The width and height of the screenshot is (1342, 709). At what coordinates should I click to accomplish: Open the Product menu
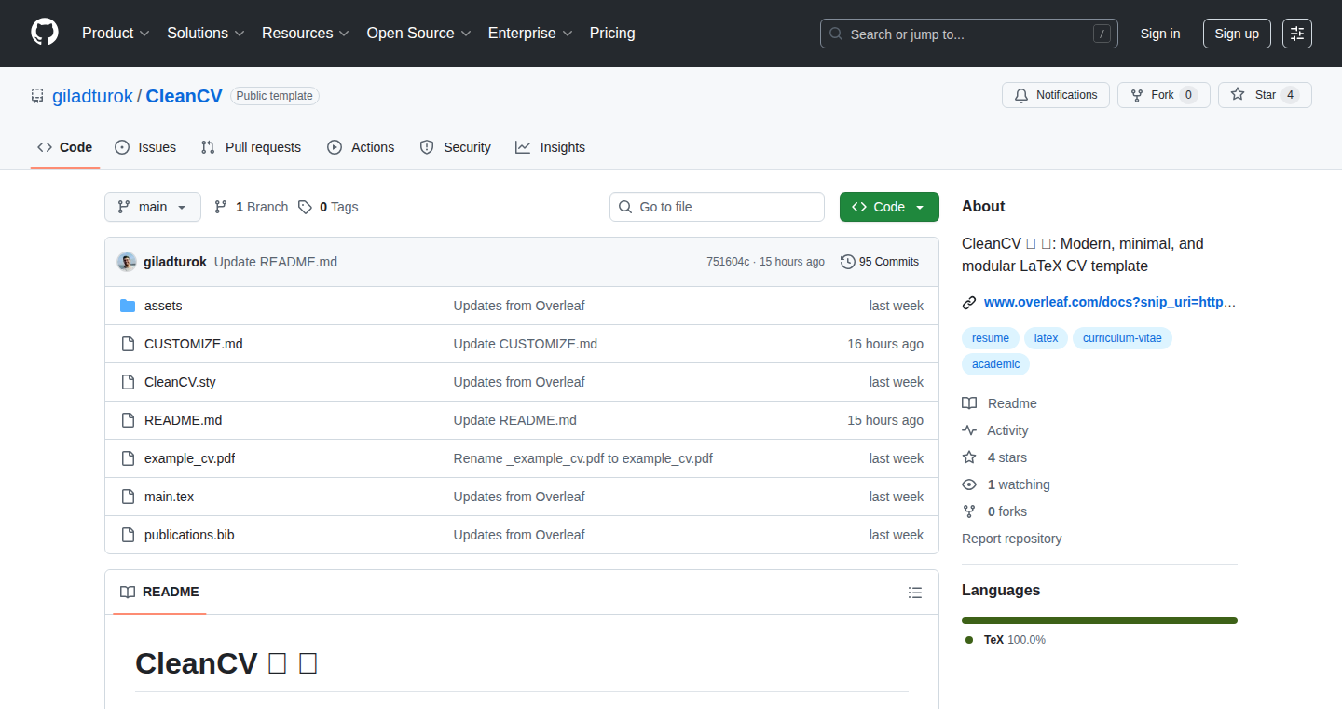116,34
